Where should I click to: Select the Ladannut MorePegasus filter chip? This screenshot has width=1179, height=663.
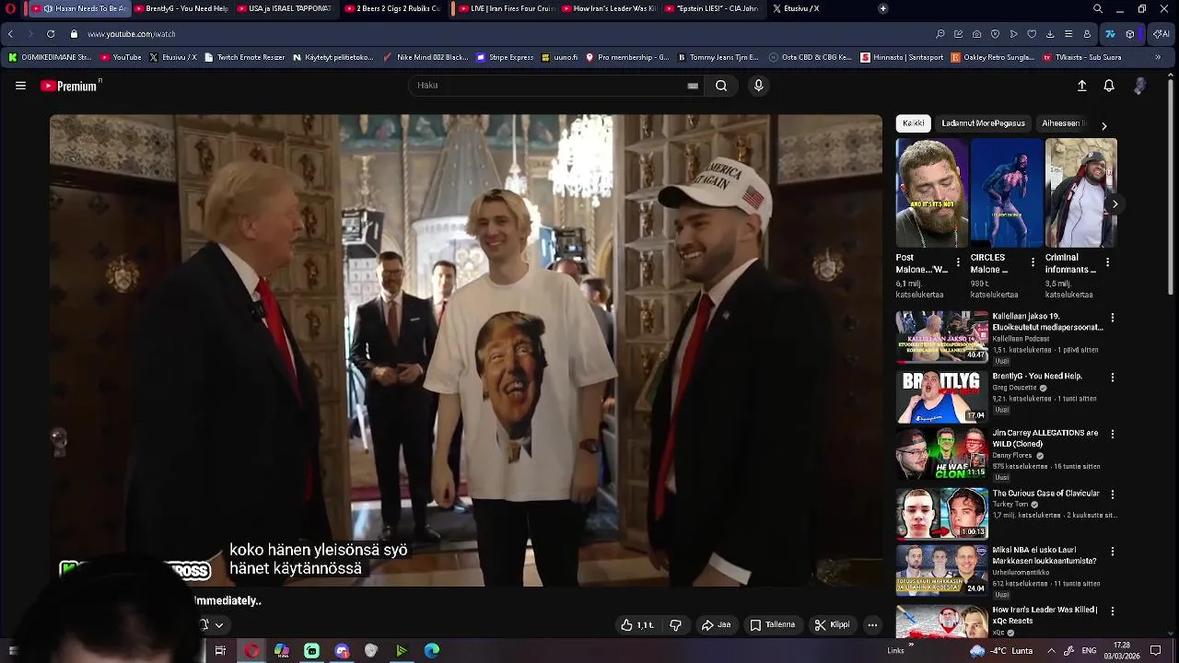pyautogui.click(x=983, y=123)
